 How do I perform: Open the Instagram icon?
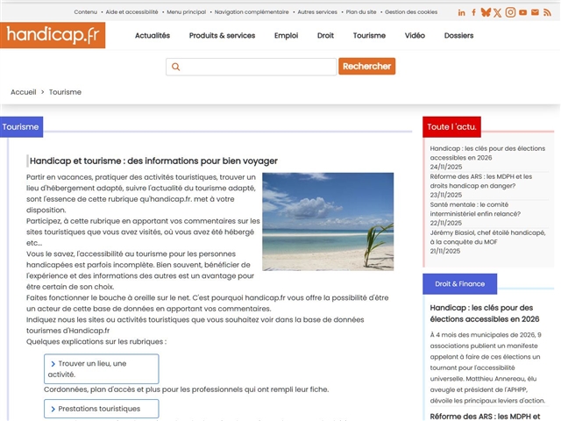[x=510, y=12]
